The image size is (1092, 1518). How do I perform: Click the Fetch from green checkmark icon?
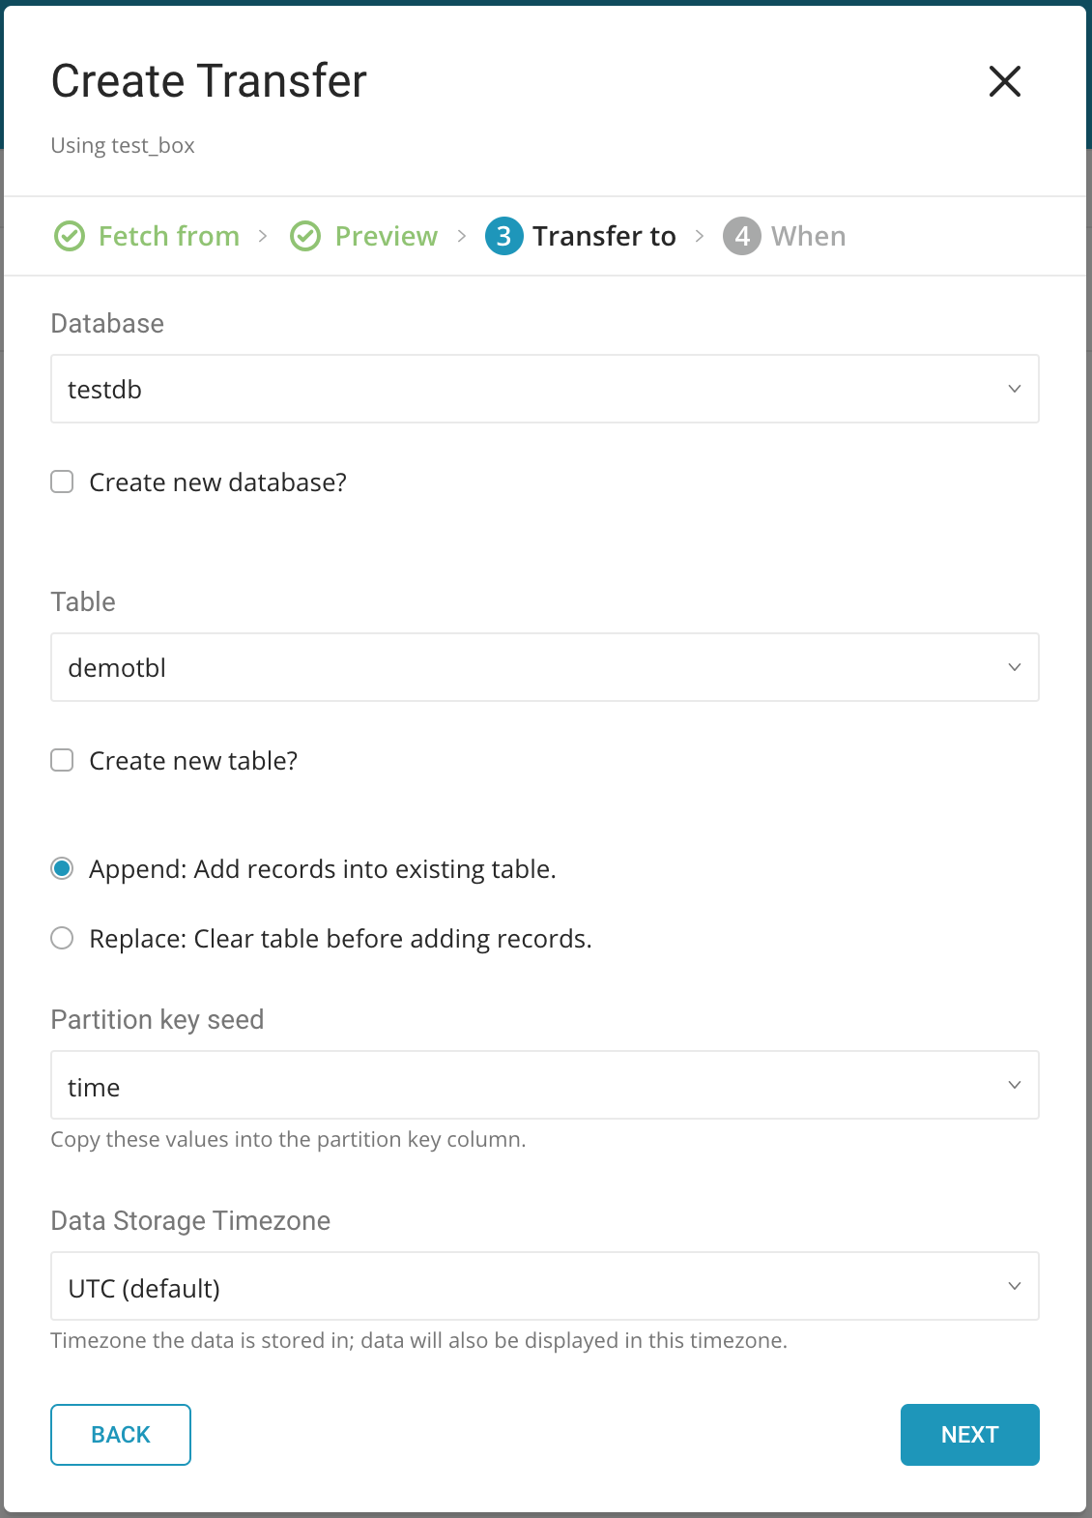pyautogui.click(x=70, y=236)
